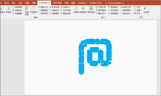161x96 pixels.
Task: Switch to the 插入 Insert tab
Action: (14, 3)
